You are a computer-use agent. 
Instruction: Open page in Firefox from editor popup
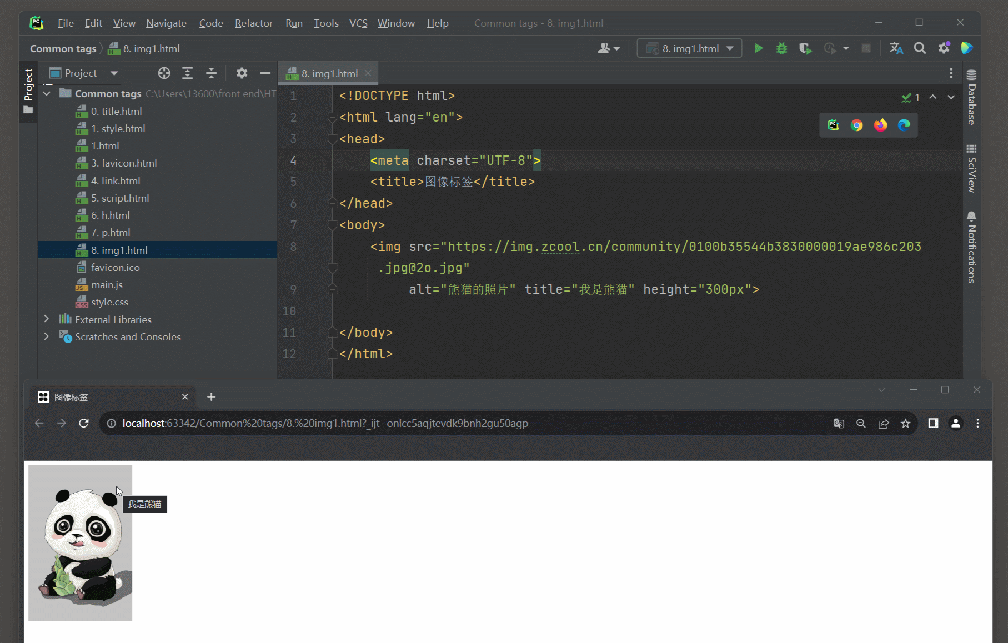pos(880,125)
